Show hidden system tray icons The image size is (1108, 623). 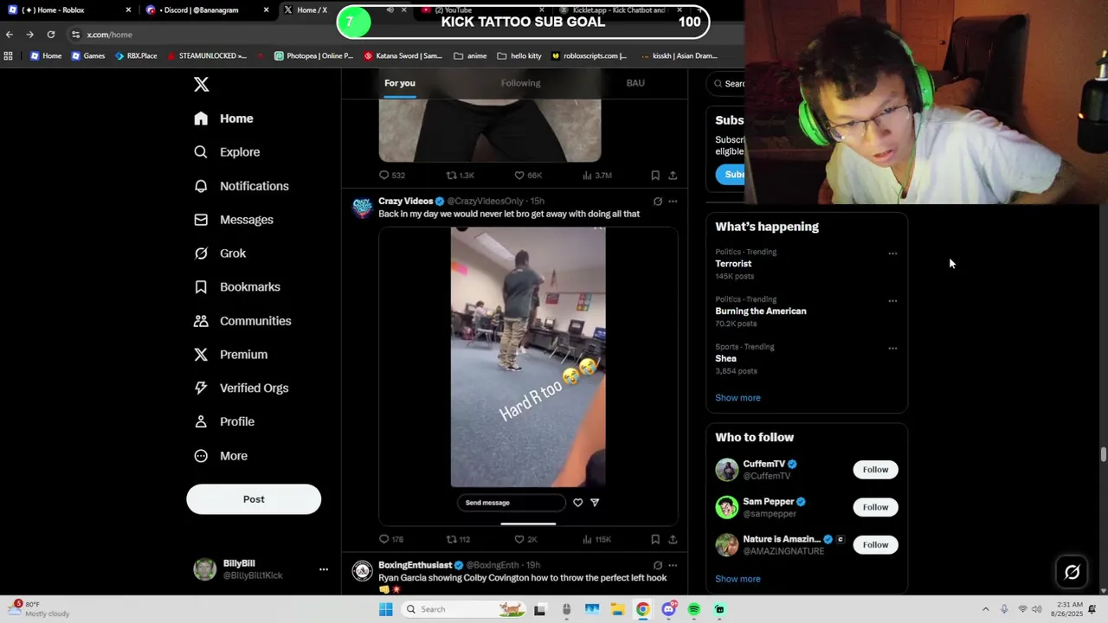pyautogui.click(x=985, y=609)
